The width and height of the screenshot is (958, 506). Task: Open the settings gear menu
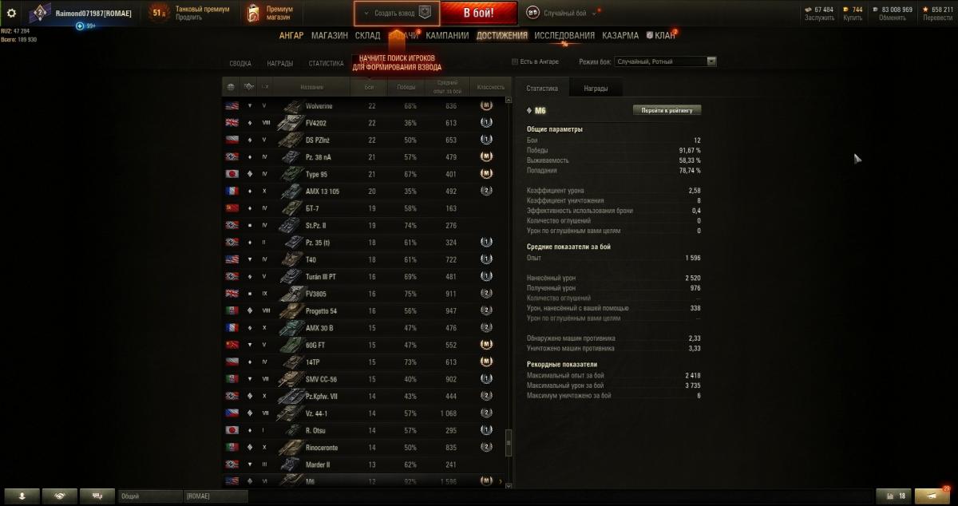(x=12, y=13)
